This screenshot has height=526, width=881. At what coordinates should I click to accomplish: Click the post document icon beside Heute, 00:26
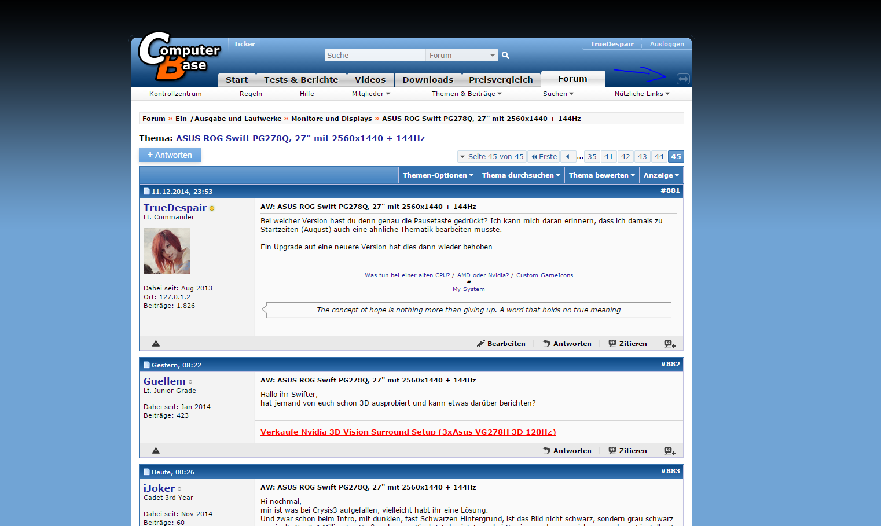click(x=146, y=472)
